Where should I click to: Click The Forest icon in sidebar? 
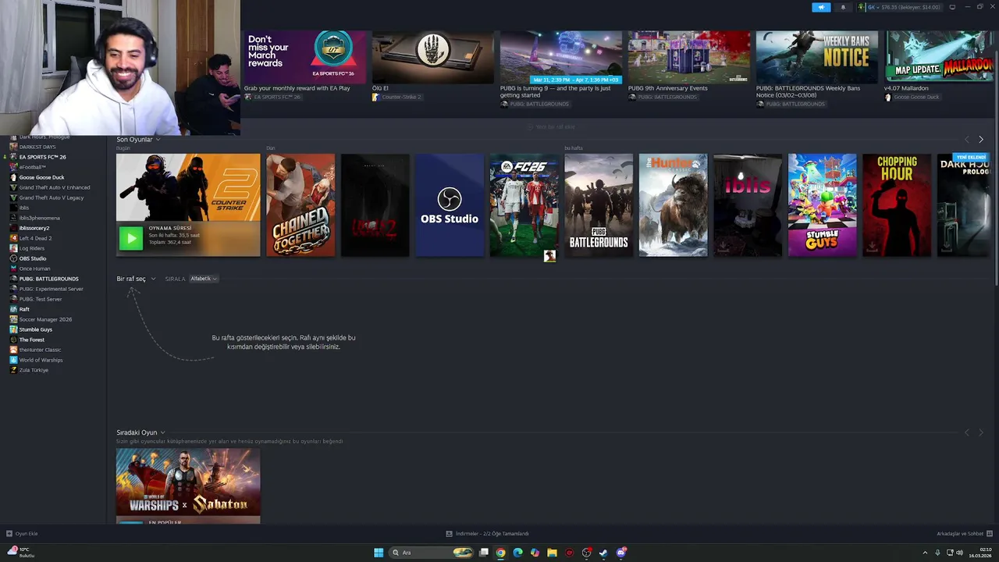(x=13, y=340)
